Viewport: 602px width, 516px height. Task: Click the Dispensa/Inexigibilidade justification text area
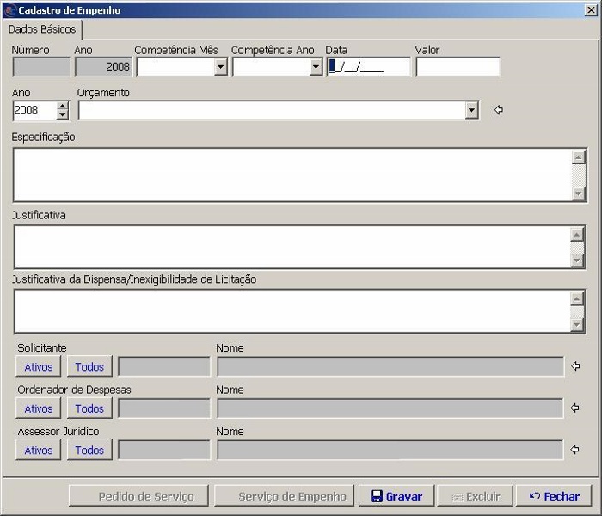coord(292,311)
